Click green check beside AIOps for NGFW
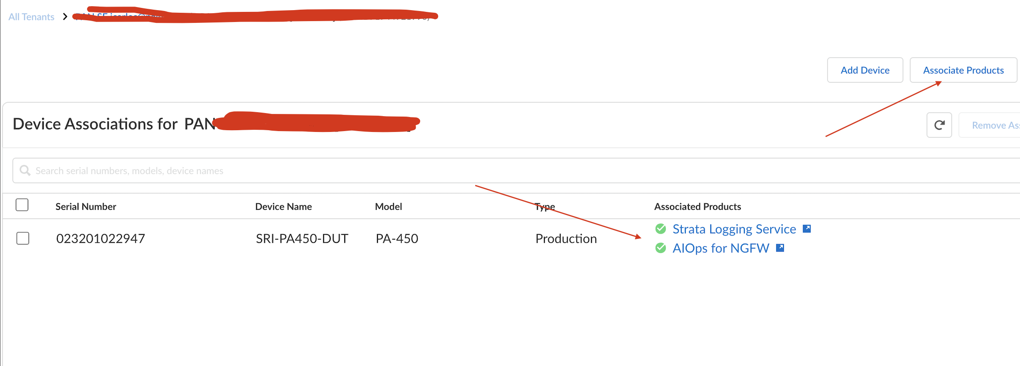The height and width of the screenshot is (366, 1020). [x=661, y=248]
